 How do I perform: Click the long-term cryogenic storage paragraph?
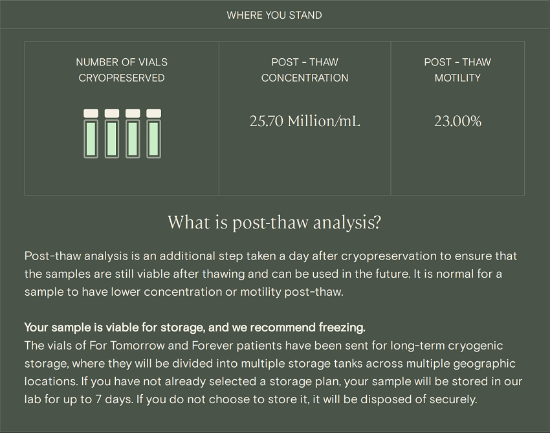click(273, 372)
